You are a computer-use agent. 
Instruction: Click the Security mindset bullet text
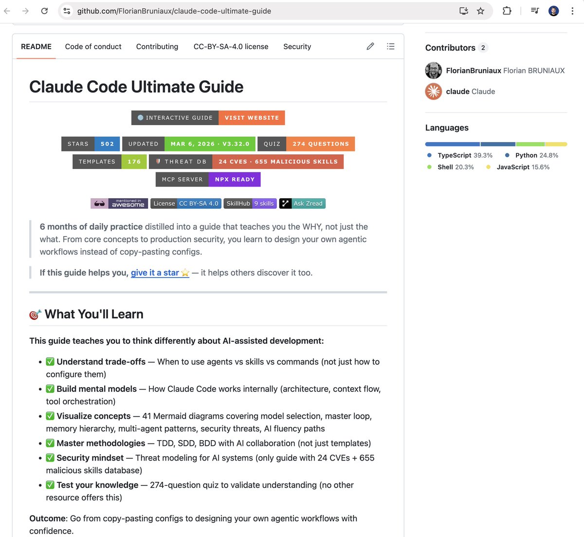tap(210, 464)
